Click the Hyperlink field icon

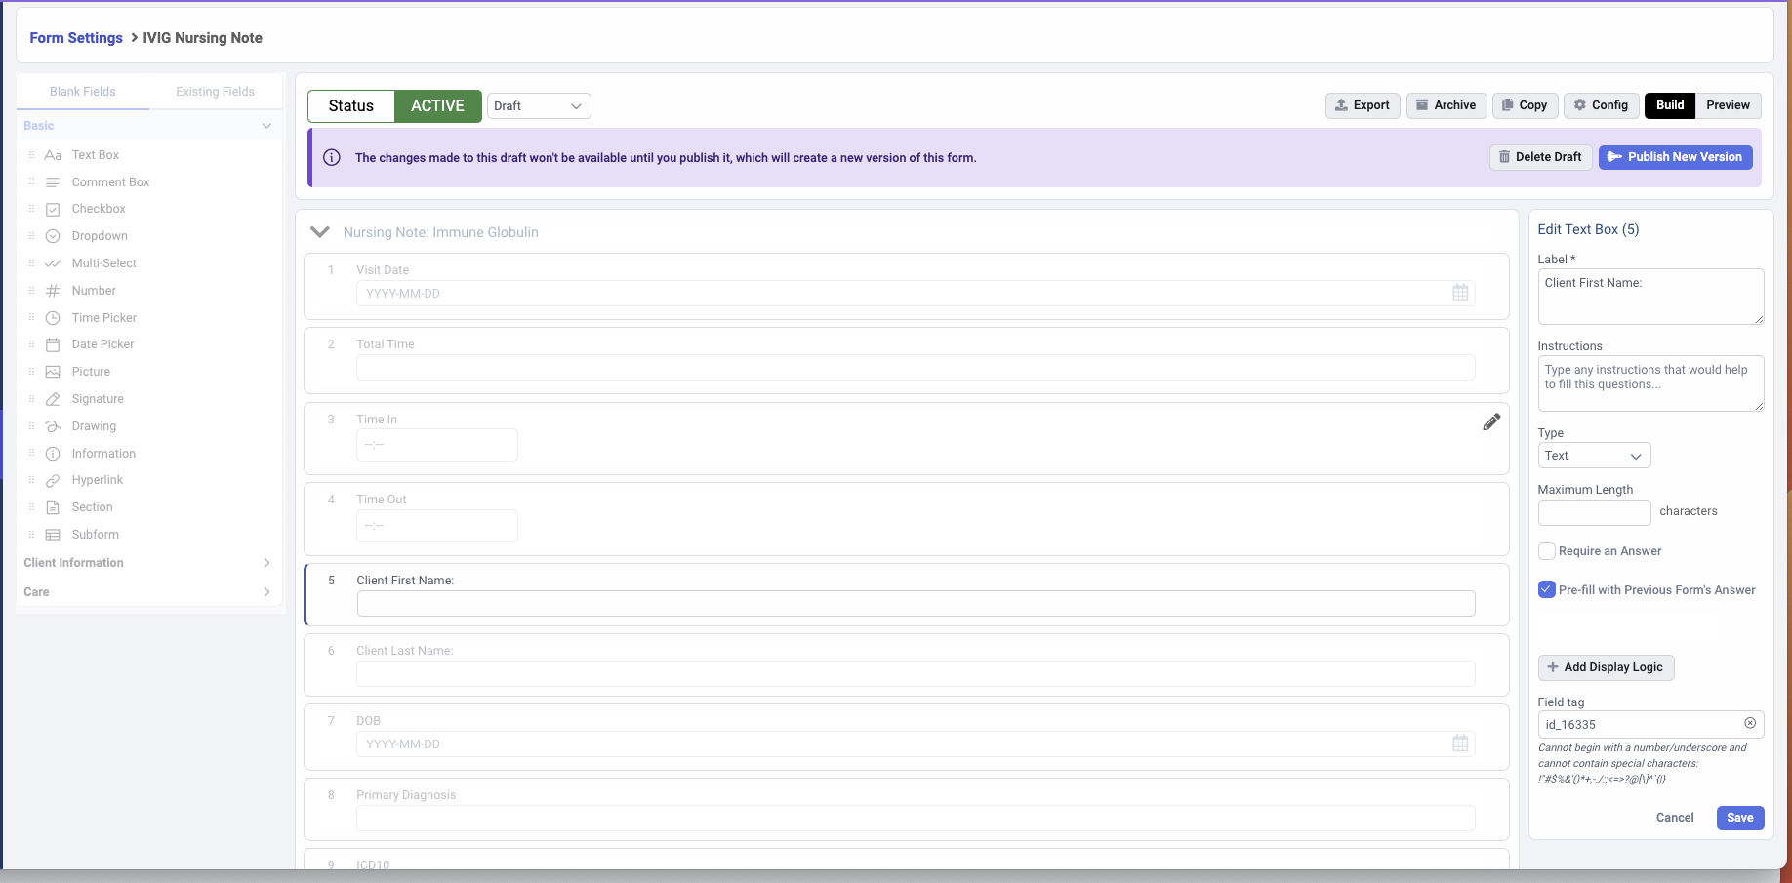[x=53, y=480]
